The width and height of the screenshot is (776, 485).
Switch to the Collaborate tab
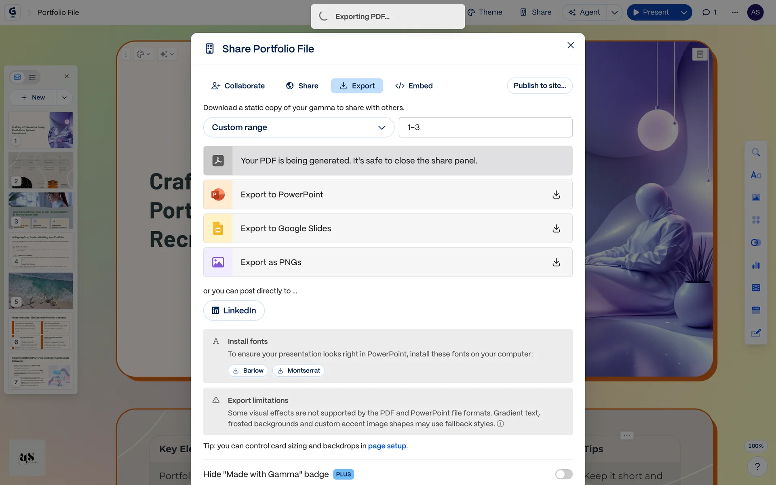click(238, 86)
